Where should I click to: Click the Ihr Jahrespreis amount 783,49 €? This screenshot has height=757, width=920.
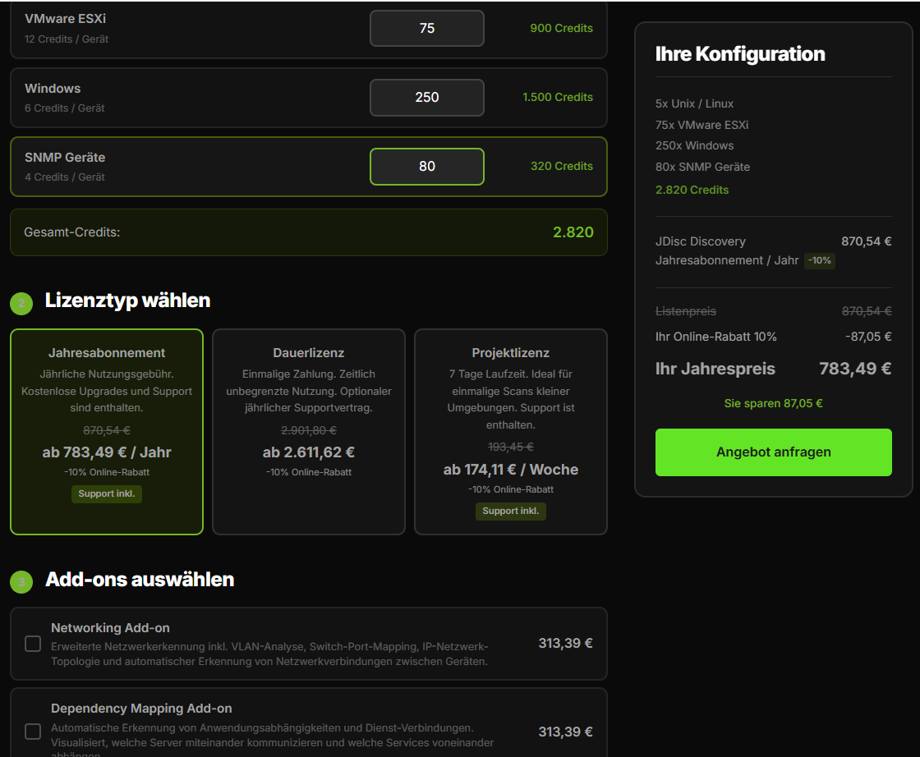854,369
